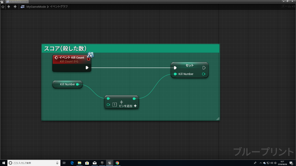Click the blueprint grid icon before MyGameMode

[23, 7]
